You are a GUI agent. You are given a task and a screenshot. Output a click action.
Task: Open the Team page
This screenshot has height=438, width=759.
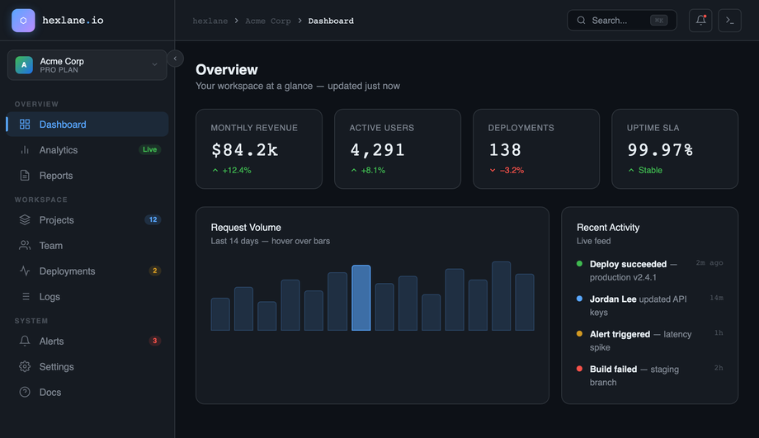(x=87, y=245)
